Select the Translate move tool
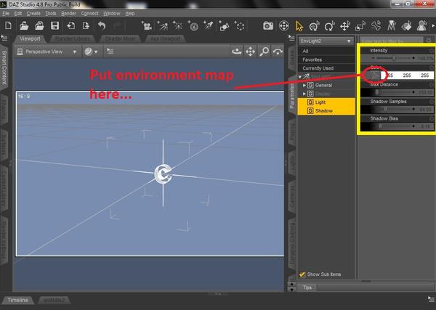This screenshot has height=310, width=436. click(344, 26)
